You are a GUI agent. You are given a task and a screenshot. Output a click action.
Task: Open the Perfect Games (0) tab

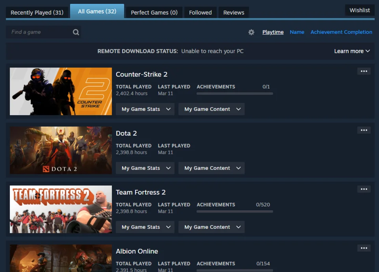[x=154, y=13]
